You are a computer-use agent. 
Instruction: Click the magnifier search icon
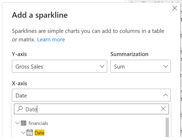pyautogui.click(x=20, y=109)
